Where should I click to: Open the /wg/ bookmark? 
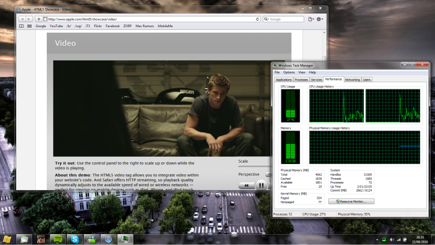coord(78,26)
